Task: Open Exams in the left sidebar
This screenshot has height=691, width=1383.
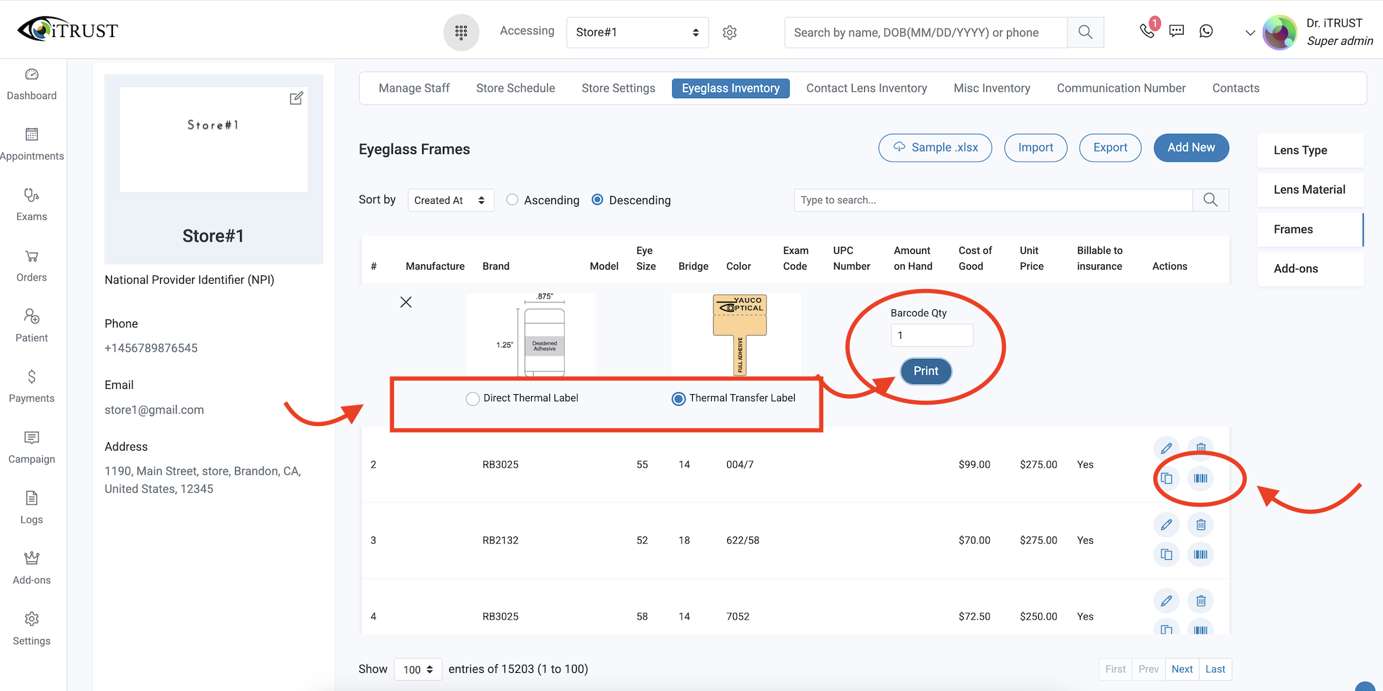Action: 32,205
